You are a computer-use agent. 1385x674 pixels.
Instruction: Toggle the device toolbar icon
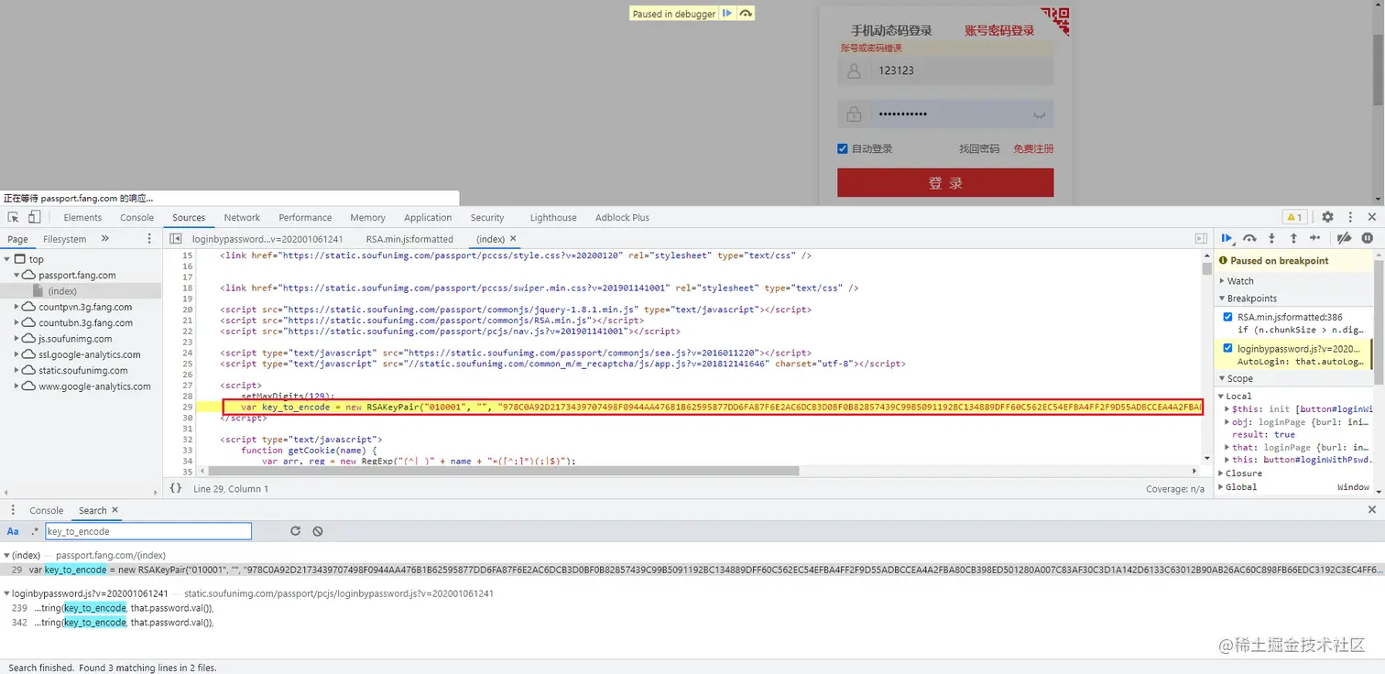[34, 217]
